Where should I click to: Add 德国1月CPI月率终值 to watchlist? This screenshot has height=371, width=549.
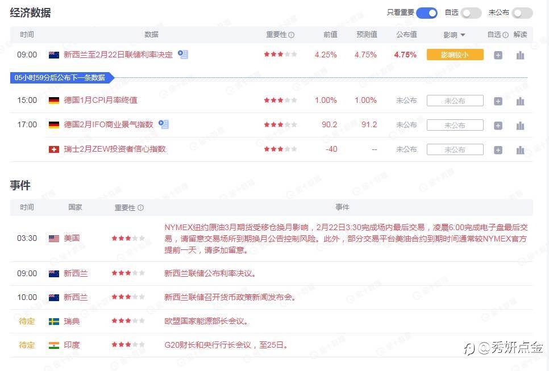pyautogui.click(x=498, y=101)
